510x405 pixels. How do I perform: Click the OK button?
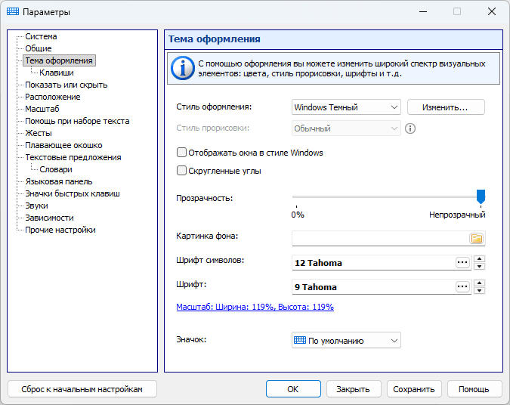[293, 389]
